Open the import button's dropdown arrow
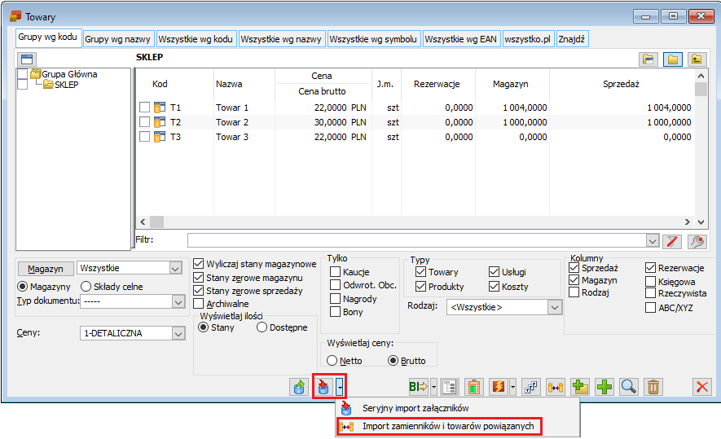The image size is (721, 439). coord(340,387)
